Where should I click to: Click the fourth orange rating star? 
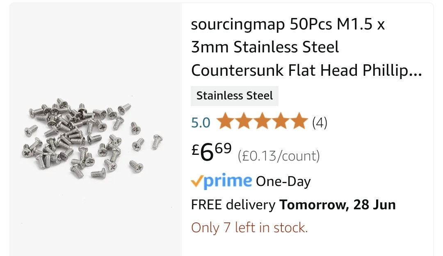281,122
